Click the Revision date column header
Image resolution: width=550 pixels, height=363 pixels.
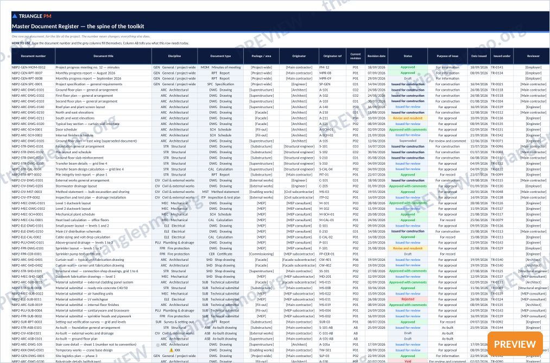376,56
